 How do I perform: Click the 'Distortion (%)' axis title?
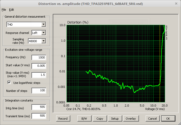(78, 22)
